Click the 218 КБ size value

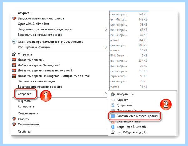pyautogui.click(x=143, y=71)
